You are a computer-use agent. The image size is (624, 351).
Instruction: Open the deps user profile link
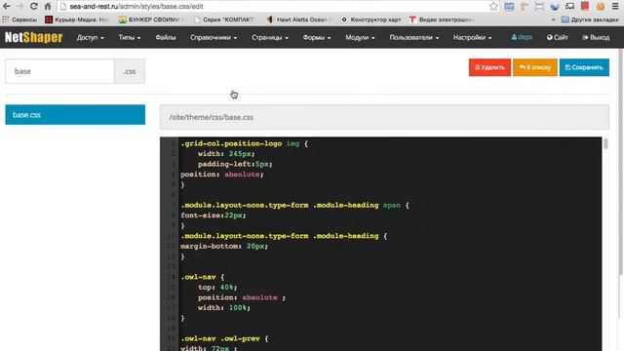[522, 37]
